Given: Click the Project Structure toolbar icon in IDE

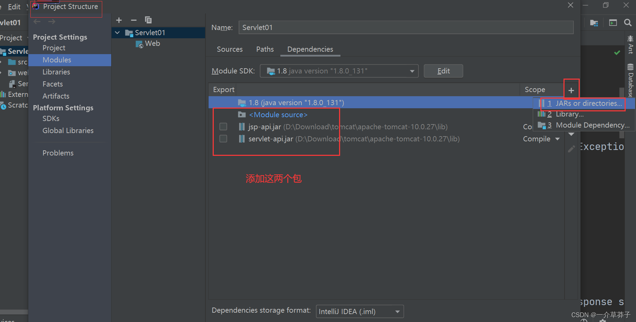Looking at the screenshot, I should [x=594, y=23].
